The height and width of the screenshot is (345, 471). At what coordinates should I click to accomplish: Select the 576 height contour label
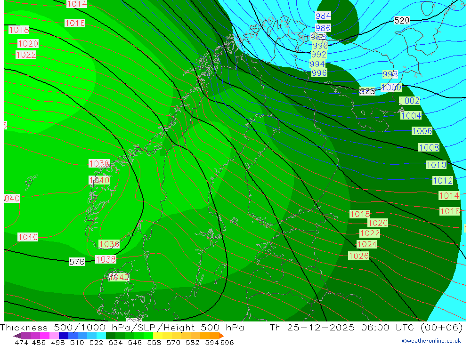click(77, 262)
